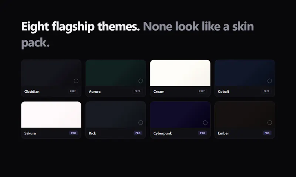Select the Aurora theme radio circle
The image size is (296, 177).
tap(141, 81)
